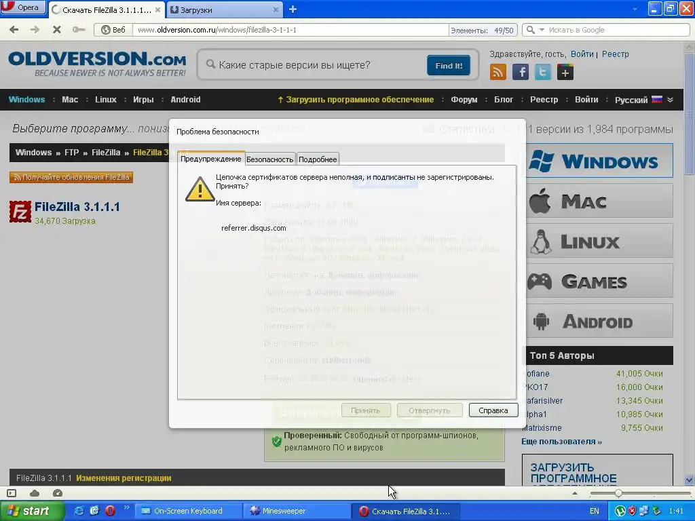Image resolution: width=695 pixels, height=521 pixels.
Task: Click the Windows start button
Action: point(33,511)
